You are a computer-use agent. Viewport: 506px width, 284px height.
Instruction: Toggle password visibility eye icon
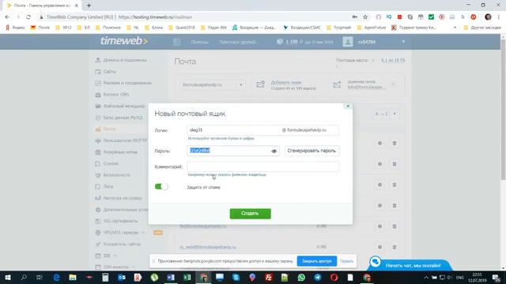tap(274, 151)
